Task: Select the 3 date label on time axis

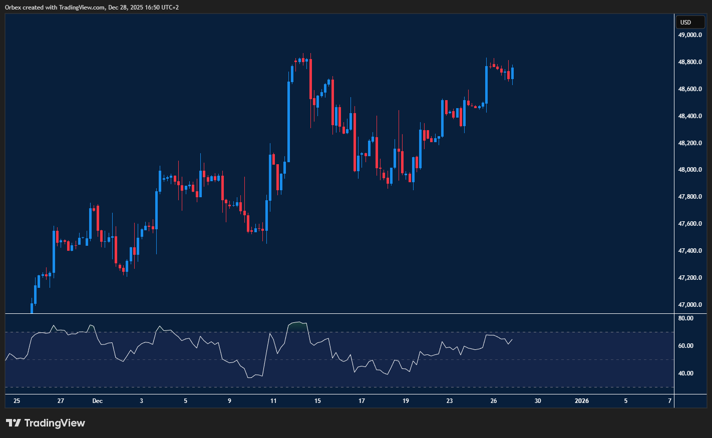Action: click(142, 401)
